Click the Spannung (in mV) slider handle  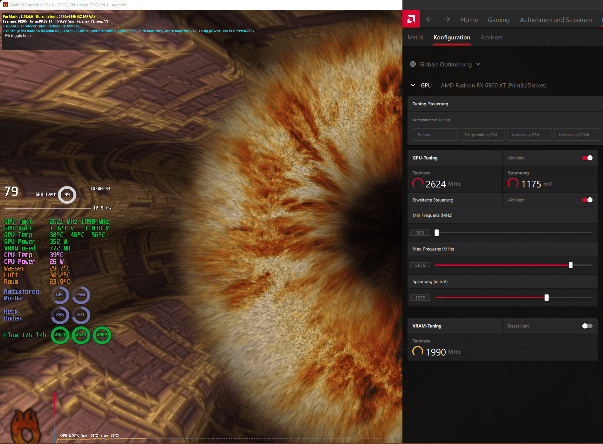click(546, 298)
